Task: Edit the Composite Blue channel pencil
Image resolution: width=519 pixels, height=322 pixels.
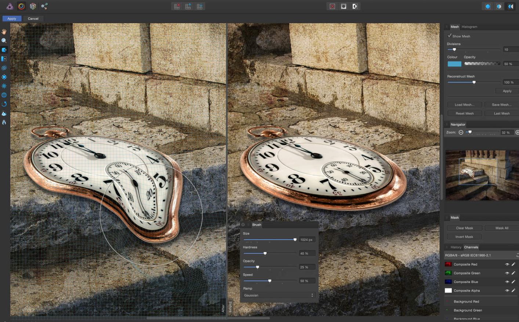Action: [513, 282]
